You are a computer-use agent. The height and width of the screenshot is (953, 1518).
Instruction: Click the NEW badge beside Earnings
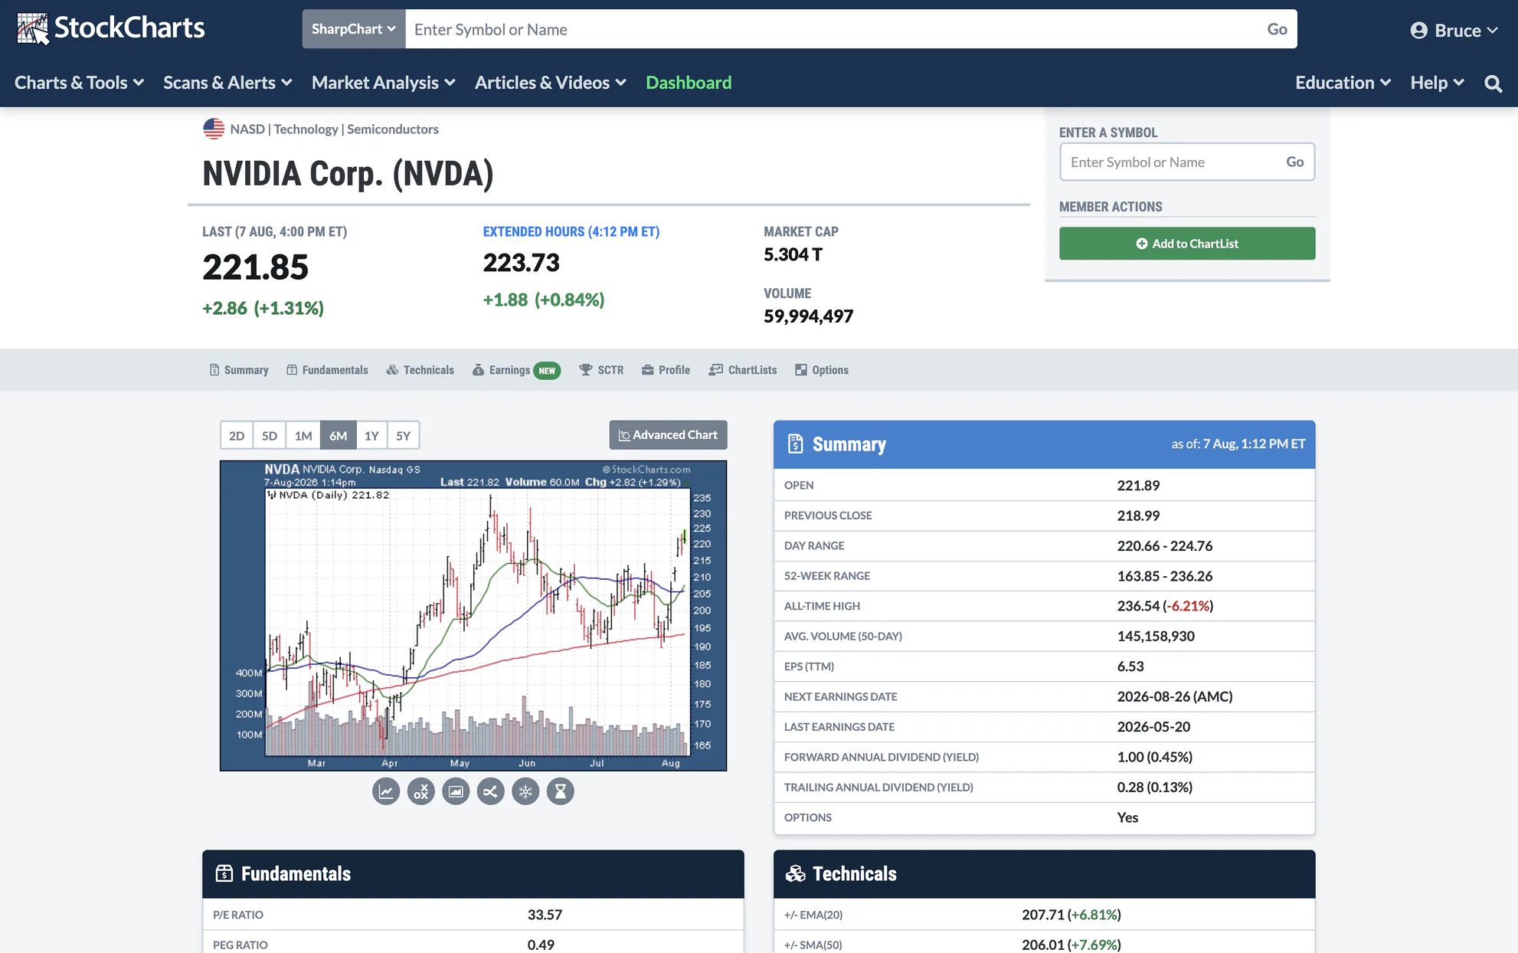click(547, 371)
